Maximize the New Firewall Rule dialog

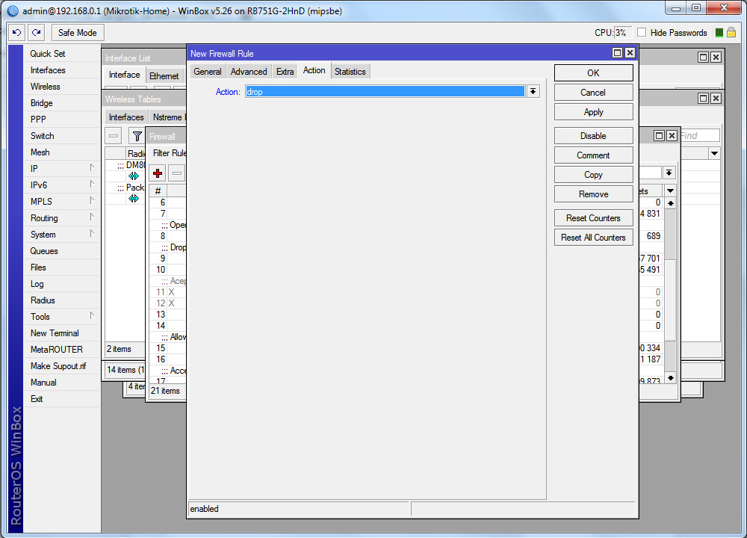[x=617, y=53]
